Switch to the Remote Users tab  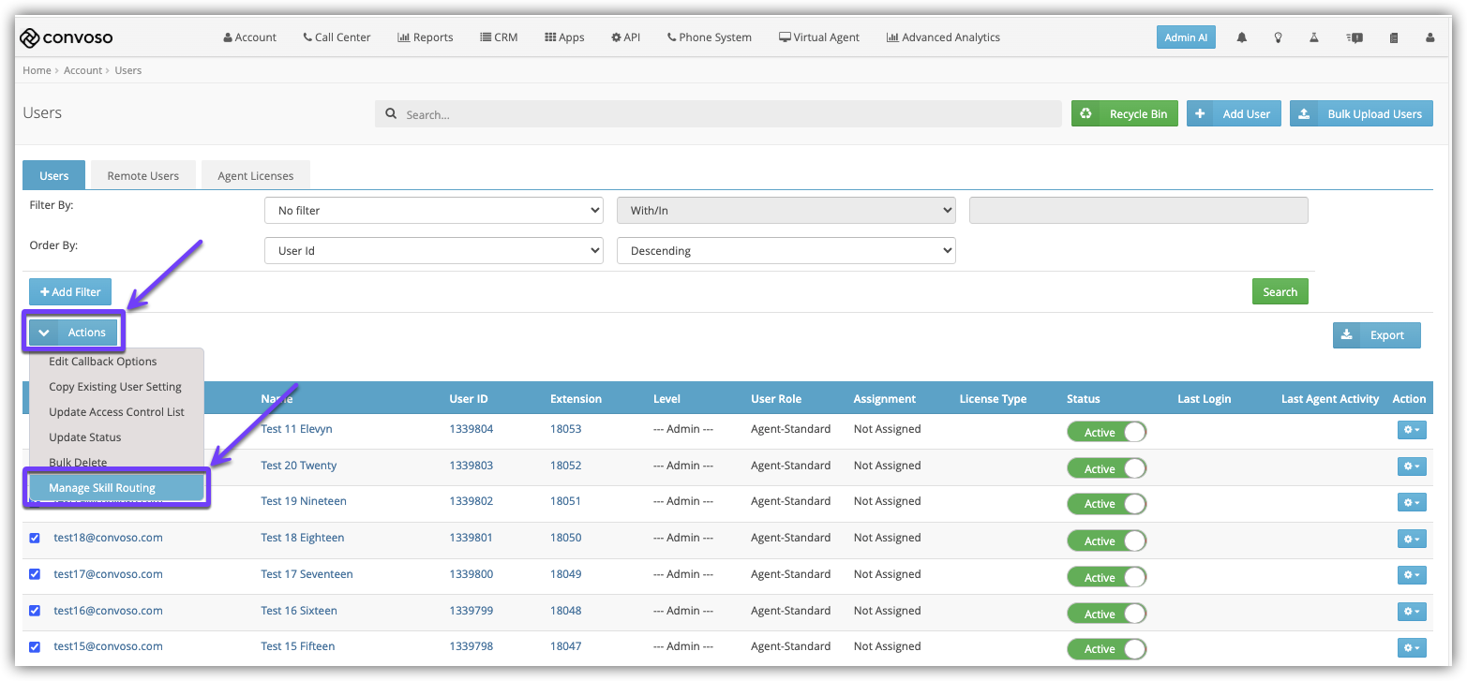click(x=143, y=175)
